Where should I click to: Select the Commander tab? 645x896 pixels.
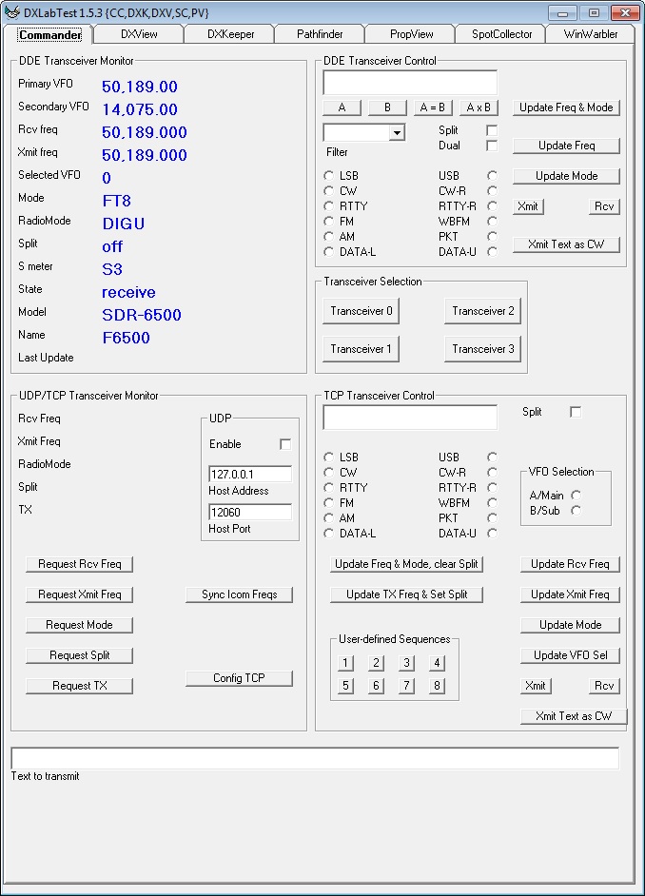pos(50,35)
